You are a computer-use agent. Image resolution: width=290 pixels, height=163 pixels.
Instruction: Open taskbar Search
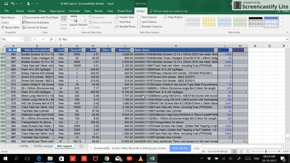tap(16, 158)
